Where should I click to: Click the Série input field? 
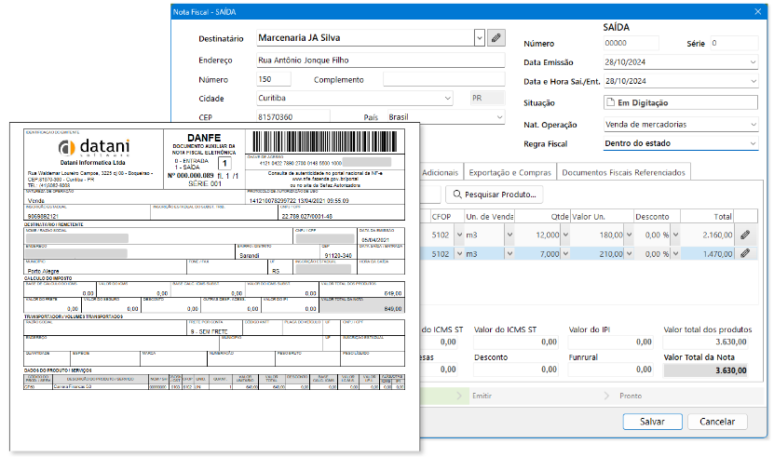pos(734,43)
